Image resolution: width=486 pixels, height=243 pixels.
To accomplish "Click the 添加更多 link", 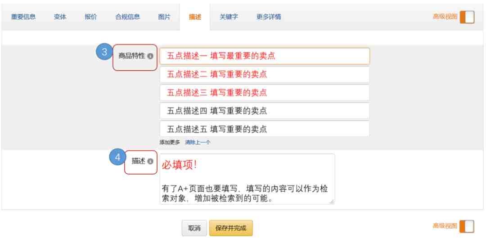I will tap(170, 142).
